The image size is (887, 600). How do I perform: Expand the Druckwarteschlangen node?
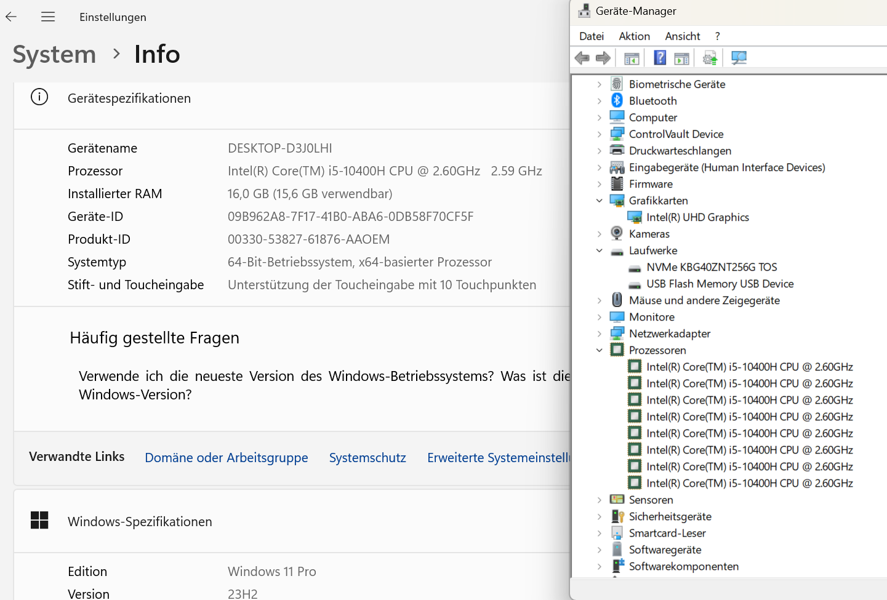(x=600, y=151)
